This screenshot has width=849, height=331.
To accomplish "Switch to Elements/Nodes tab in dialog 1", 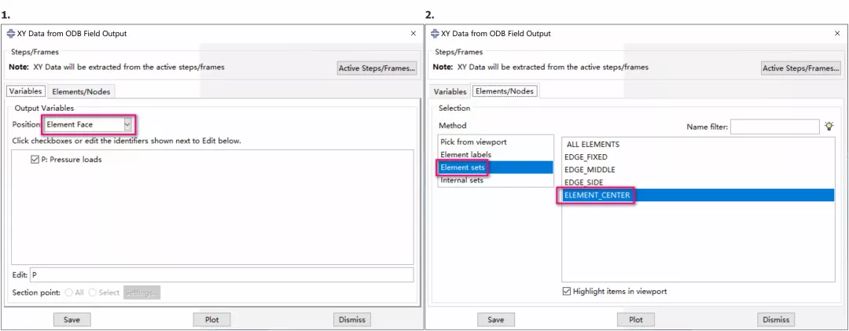I will coord(81,91).
